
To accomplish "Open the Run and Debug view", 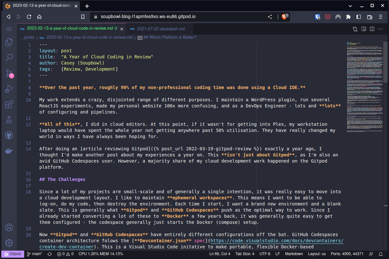I will pyautogui.click(x=9, y=89).
